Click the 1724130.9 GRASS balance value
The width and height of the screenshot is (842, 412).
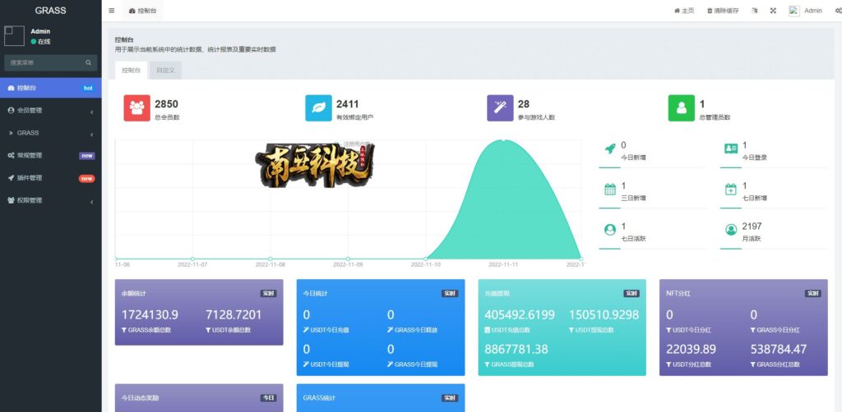pos(150,315)
